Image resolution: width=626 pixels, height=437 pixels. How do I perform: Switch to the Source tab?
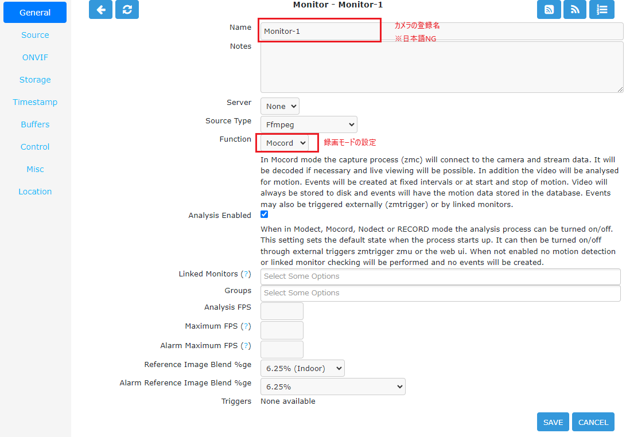tap(35, 35)
